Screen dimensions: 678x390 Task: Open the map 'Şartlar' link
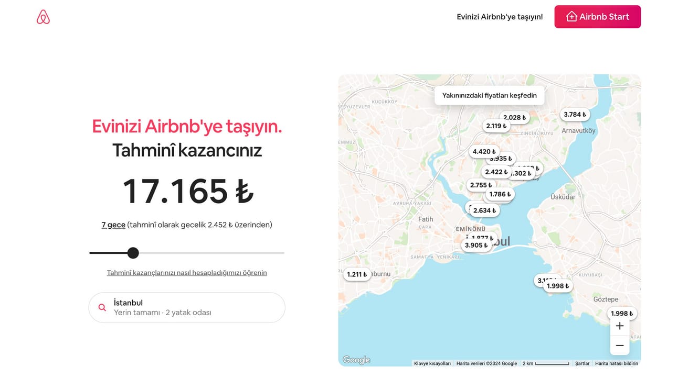click(x=582, y=363)
